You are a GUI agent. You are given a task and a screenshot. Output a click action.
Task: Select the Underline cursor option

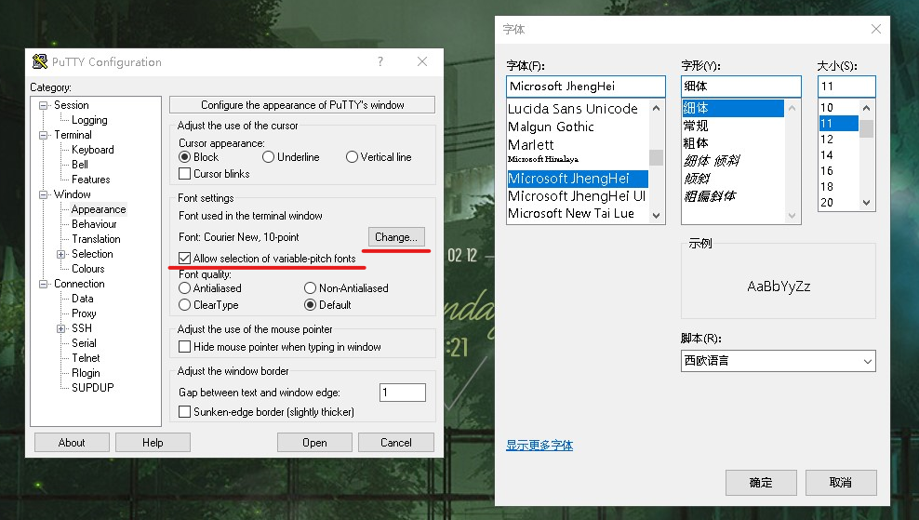click(269, 157)
